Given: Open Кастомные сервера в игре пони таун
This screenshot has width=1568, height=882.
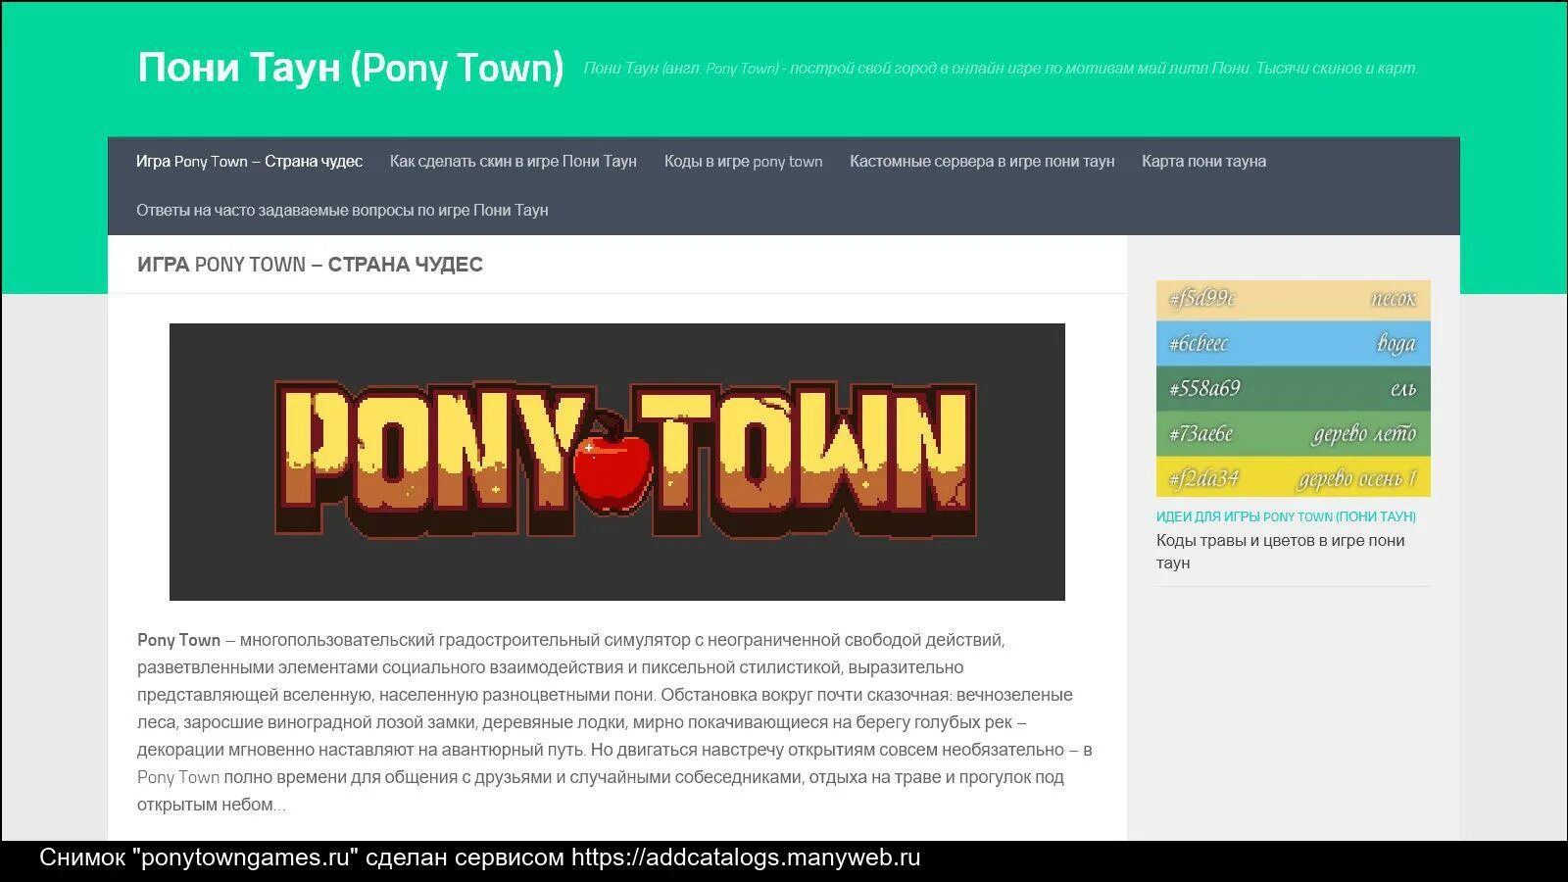Looking at the screenshot, I should [982, 162].
